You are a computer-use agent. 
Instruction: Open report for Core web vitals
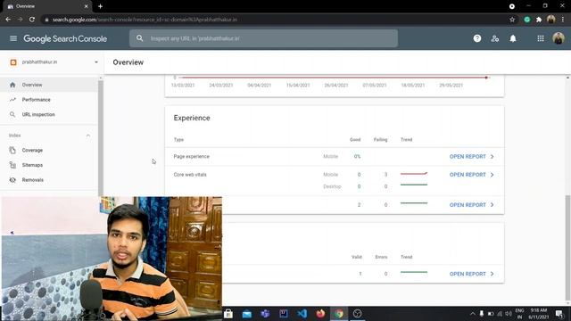pos(472,175)
